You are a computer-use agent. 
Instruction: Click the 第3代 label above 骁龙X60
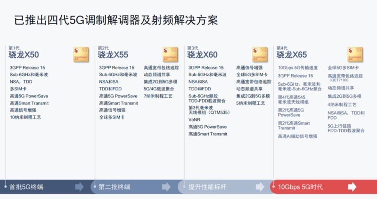193,48
